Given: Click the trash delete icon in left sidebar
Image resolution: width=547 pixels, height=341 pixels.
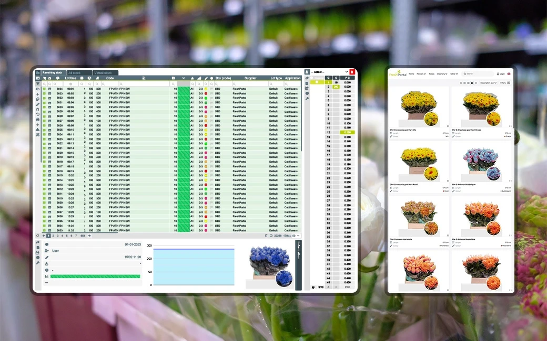Looking at the screenshot, I should (x=38, y=110).
